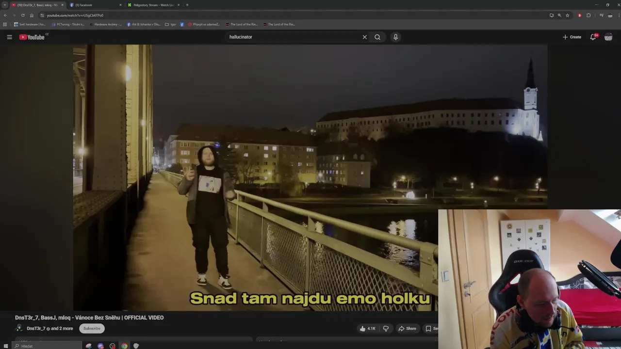Switch to the DnsT3r_7 YouTube tab

click(37, 5)
